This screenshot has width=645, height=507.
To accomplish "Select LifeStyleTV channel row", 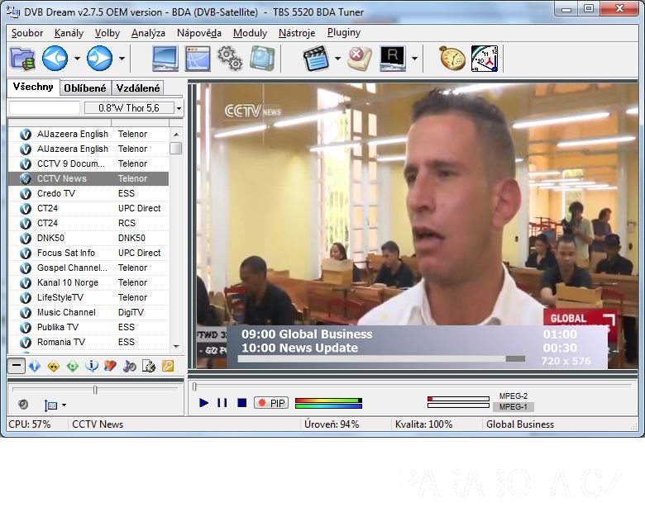I will click(88, 297).
